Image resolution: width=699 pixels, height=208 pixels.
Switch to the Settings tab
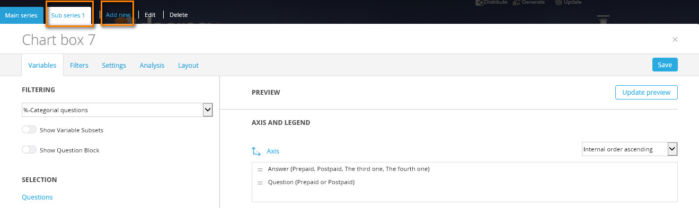(x=114, y=66)
